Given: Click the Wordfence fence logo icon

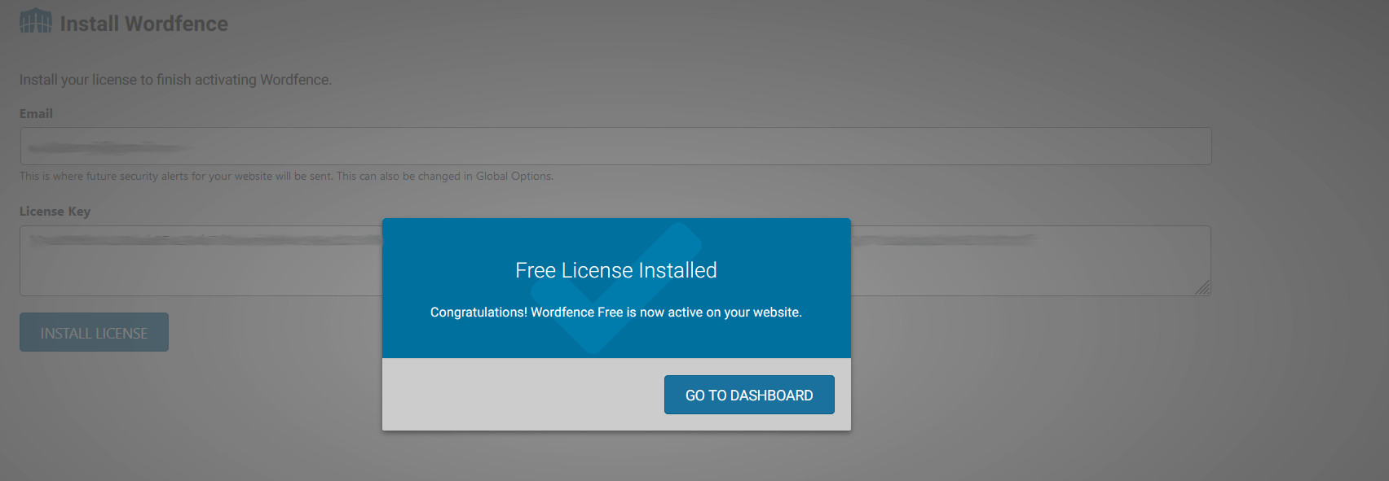Looking at the screenshot, I should coord(35,22).
